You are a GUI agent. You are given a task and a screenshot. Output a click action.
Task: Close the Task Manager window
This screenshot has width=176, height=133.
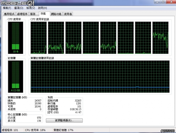click(171, 2)
